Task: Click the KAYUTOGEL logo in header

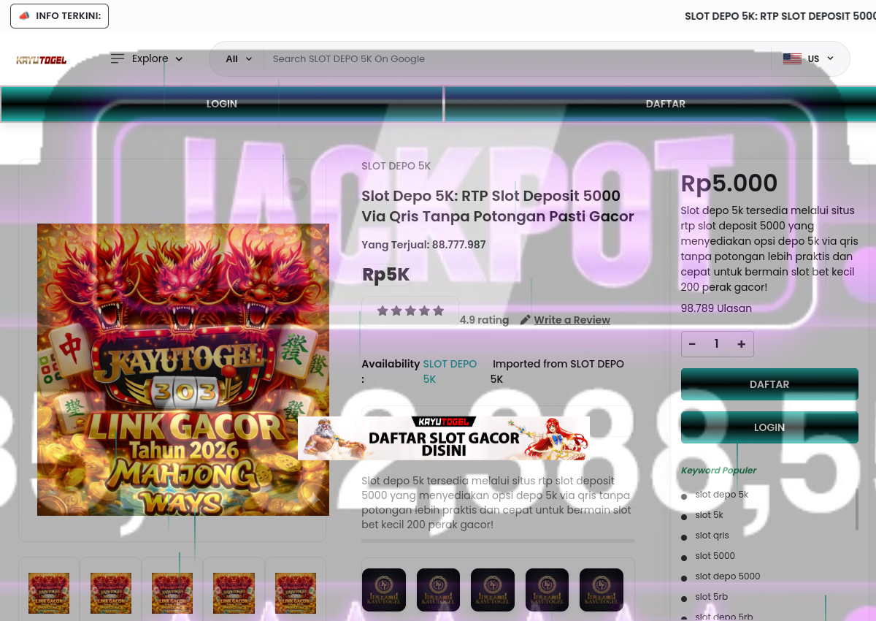Action: point(42,59)
